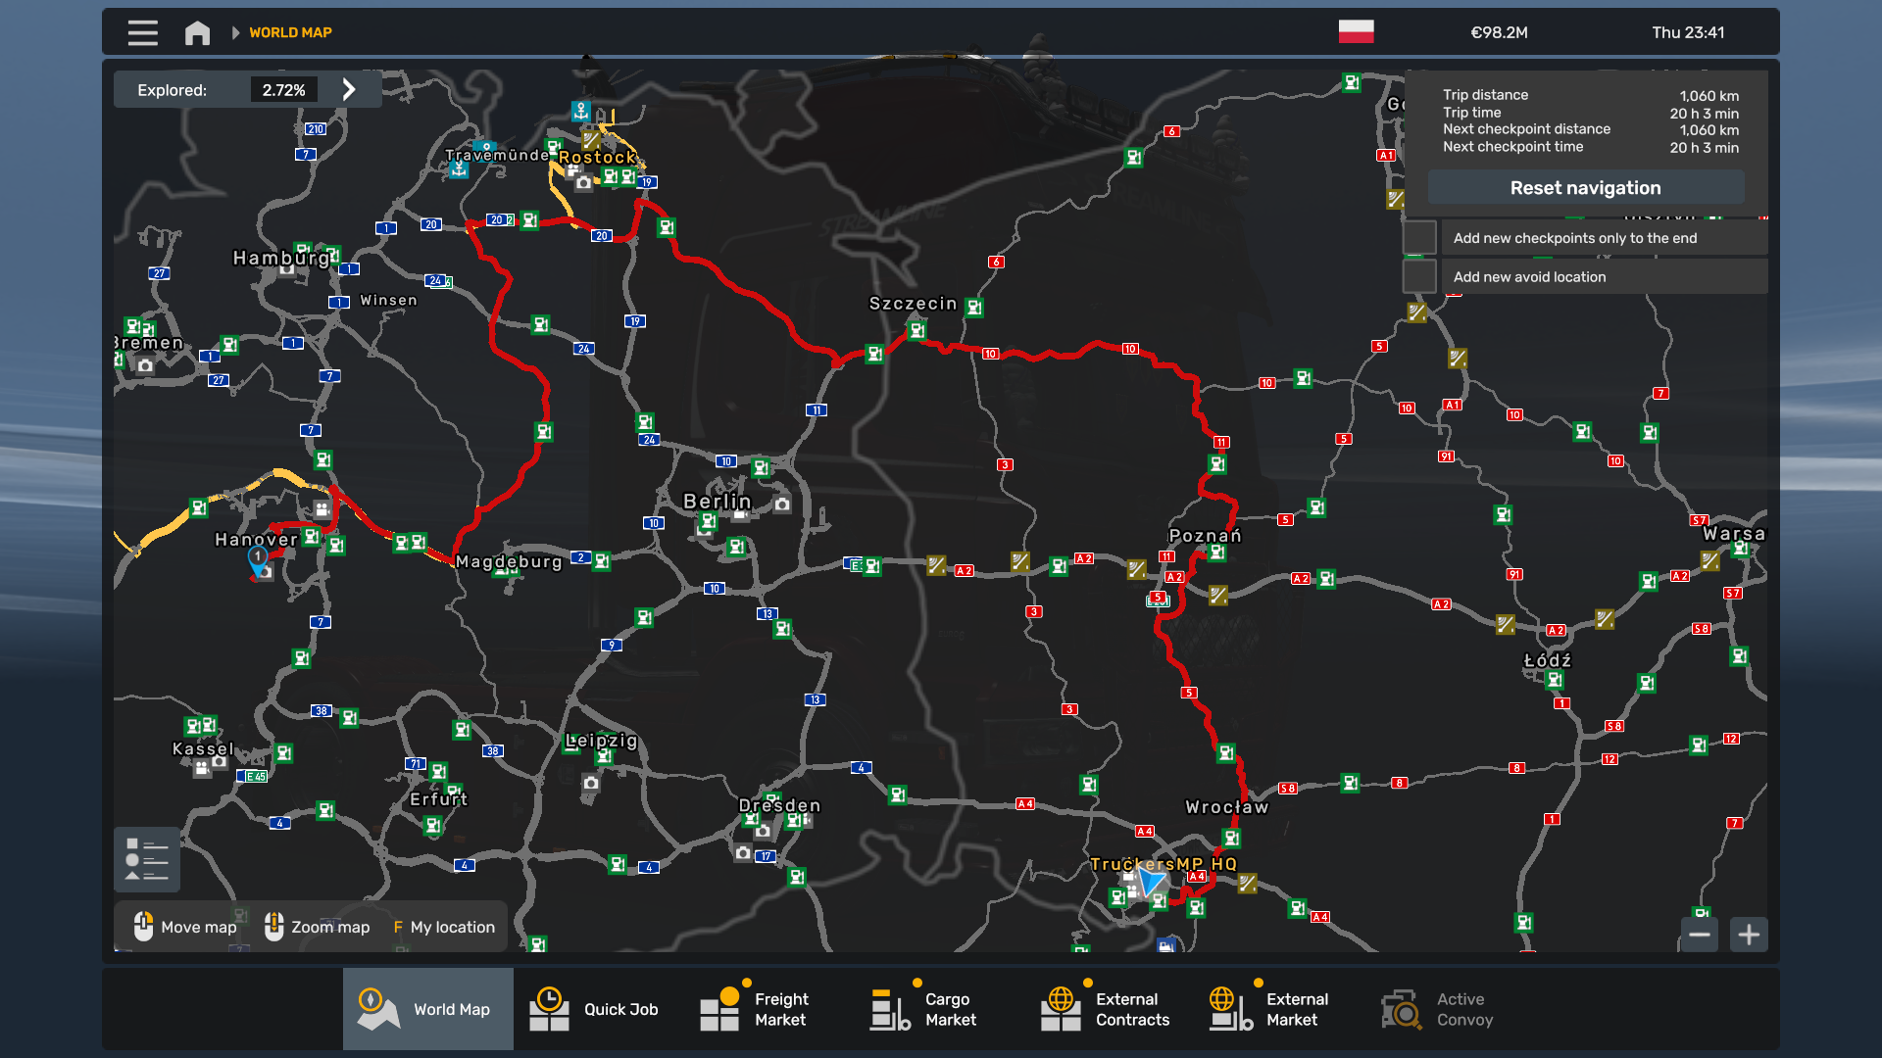Go to the home screen icon
This screenshot has height=1058, width=1882.
197,32
